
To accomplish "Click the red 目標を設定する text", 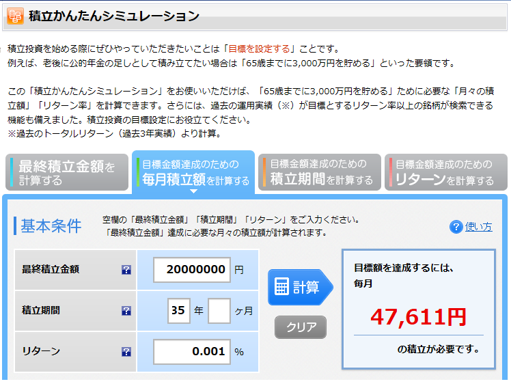I will coord(259,49).
